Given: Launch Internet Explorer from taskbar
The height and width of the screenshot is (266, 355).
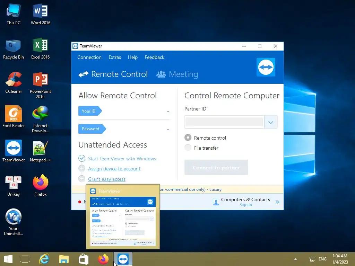Looking at the screenshot, I should coord(44,259).
